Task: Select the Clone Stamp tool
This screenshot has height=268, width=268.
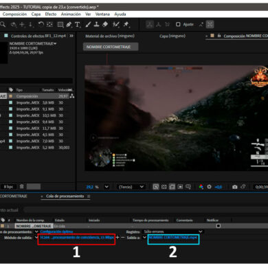Action: click(97, 24)
